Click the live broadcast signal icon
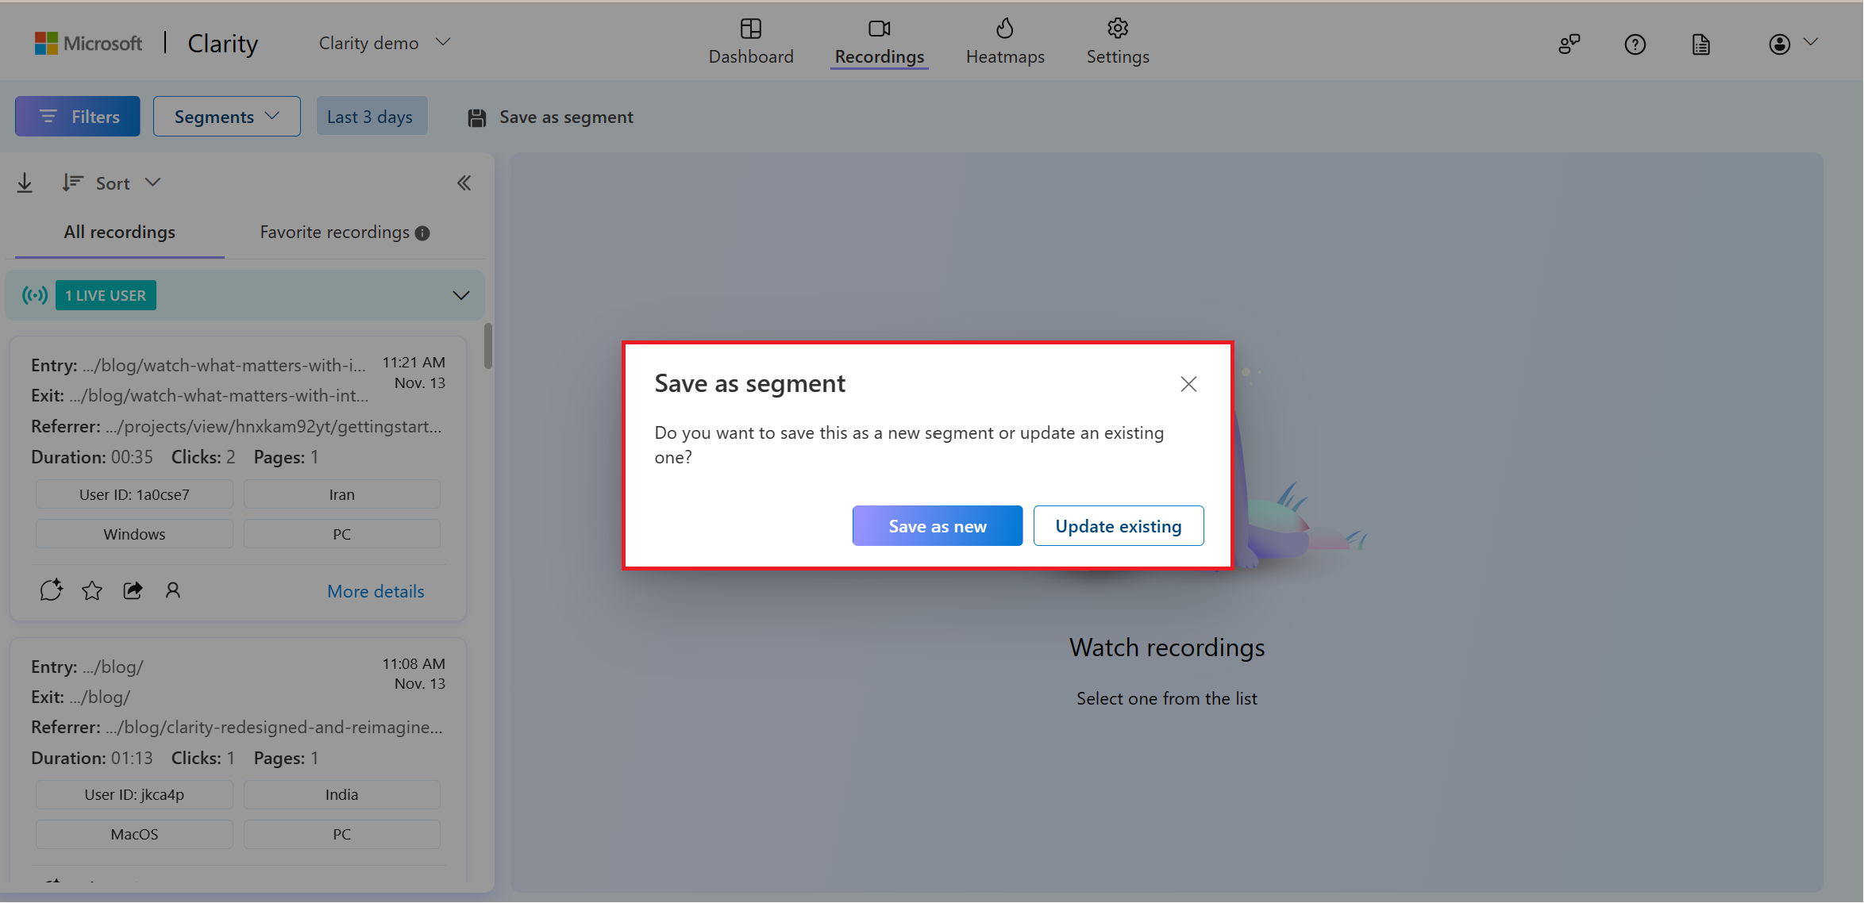This screenshot has width=1864, height=903. [x=35, y=295]
